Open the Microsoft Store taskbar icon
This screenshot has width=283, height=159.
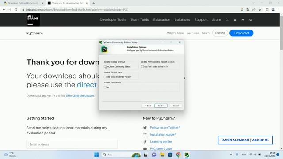pos(170,155)
